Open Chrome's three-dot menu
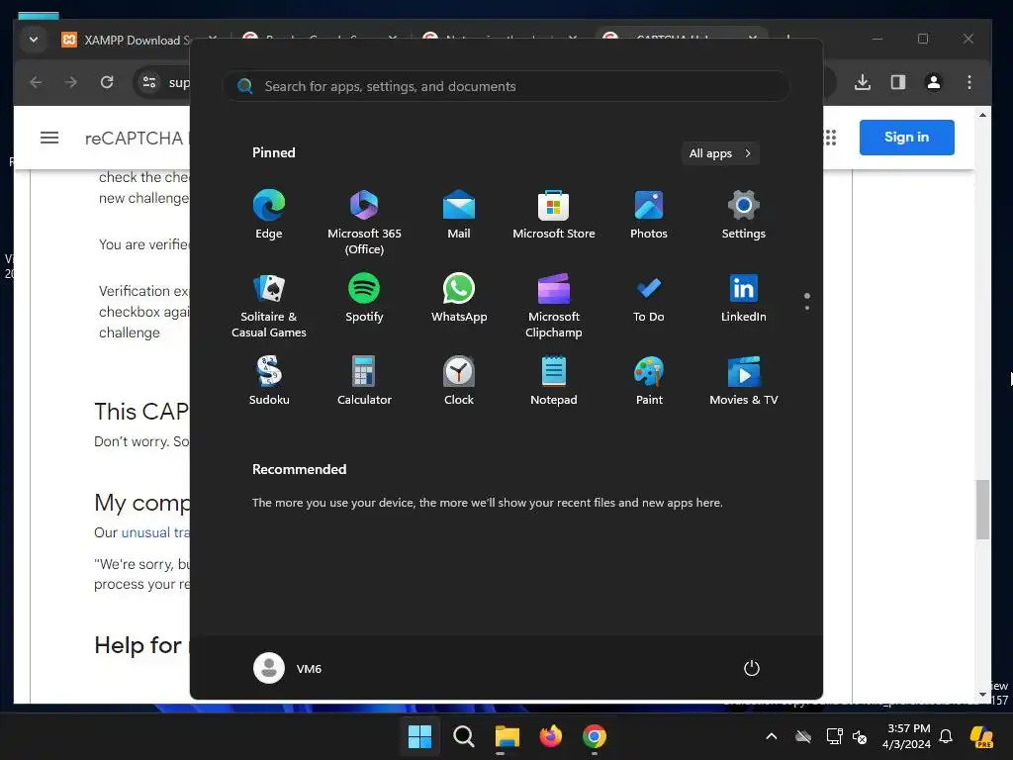This screenshot has height=760, width=1013. pos(969,82)
